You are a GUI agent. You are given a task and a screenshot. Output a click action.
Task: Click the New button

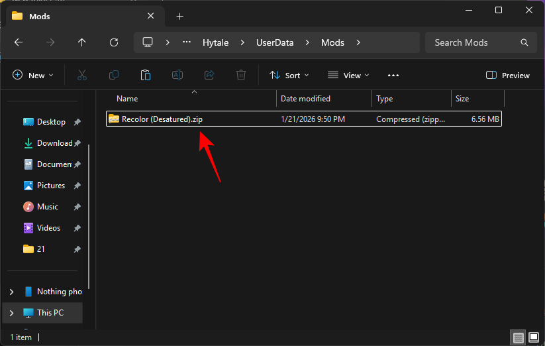pyautogui.click(x=29, y=76)
